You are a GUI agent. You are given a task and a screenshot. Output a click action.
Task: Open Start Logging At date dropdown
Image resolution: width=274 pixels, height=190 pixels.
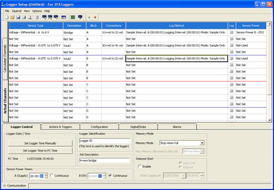pos(183,176)
